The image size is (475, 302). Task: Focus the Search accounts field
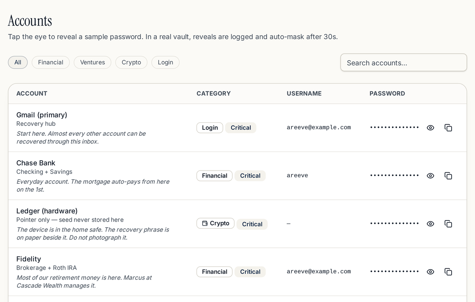click(404, 63)
